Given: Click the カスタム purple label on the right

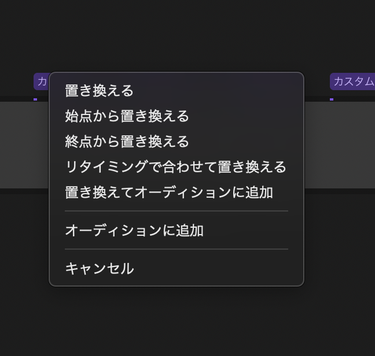Looking at the screenshot, I should point(353,81).
